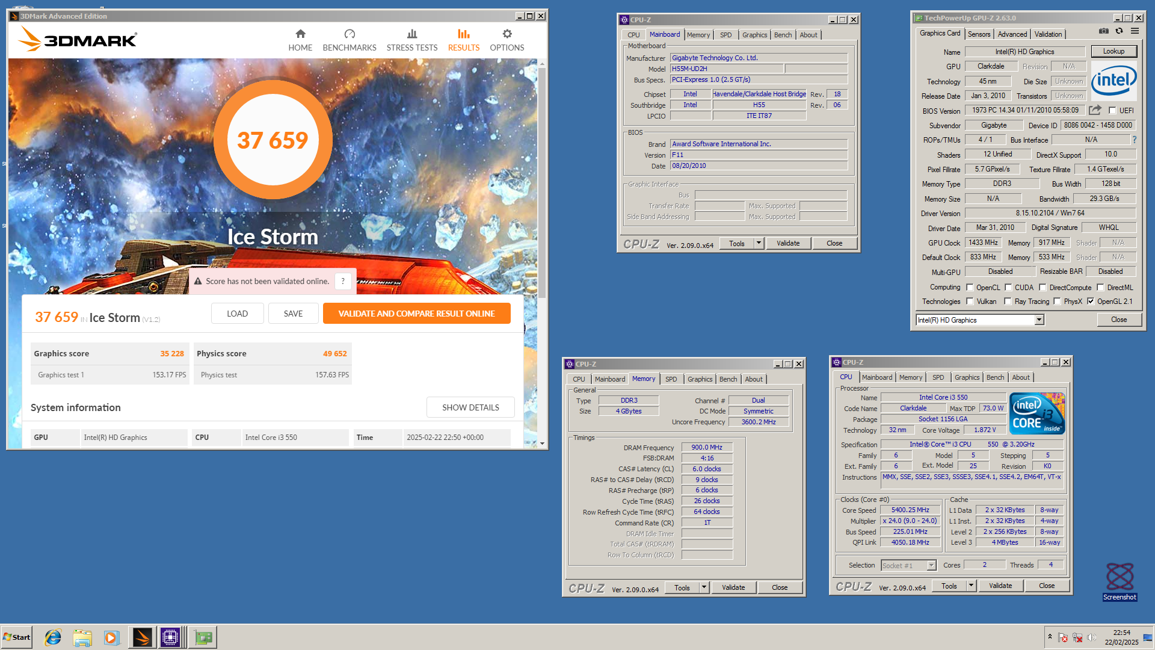
Task: Click the Action Center flag tray icon
Action: tap(1063, 637)
